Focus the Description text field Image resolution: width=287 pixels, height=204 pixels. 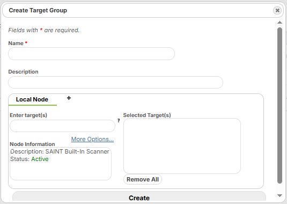(115, 83)
